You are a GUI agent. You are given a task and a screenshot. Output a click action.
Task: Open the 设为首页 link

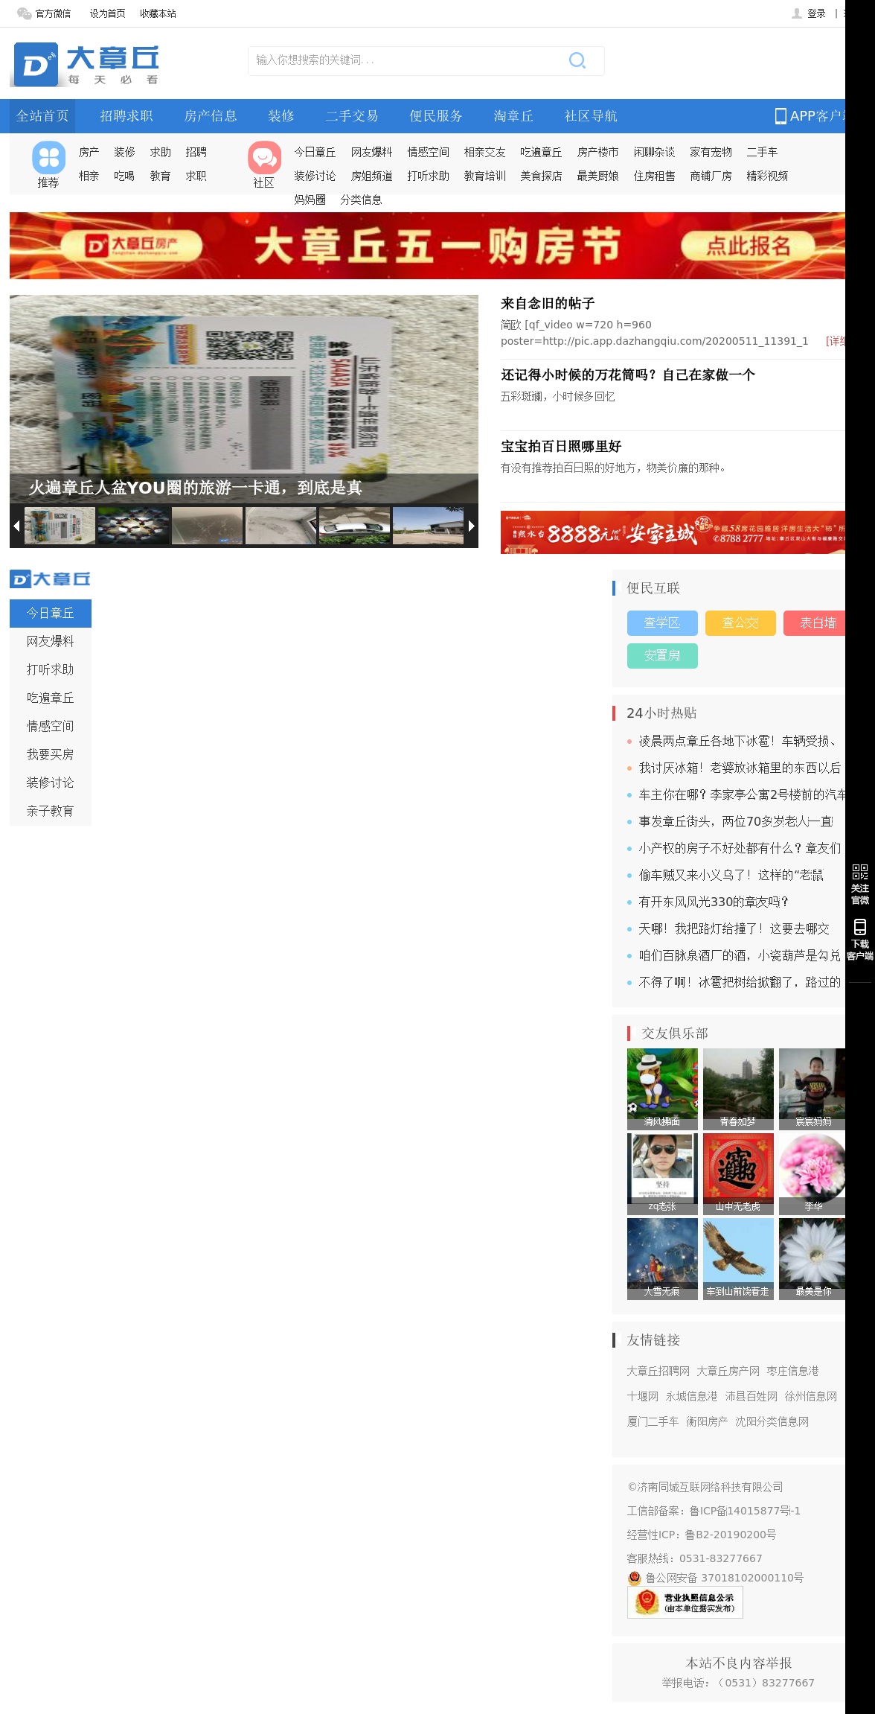tap(108, 13)
